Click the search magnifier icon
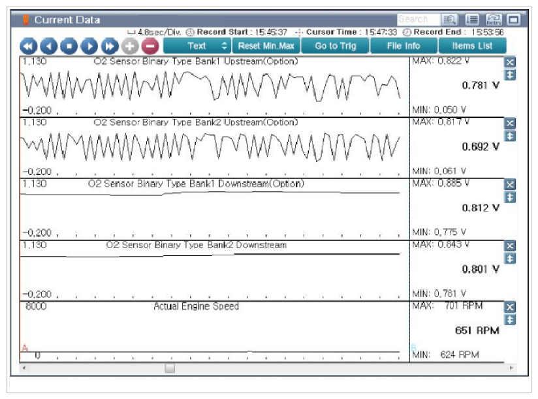This screenshot has height=399, width=538. click(x=449, y=19)
